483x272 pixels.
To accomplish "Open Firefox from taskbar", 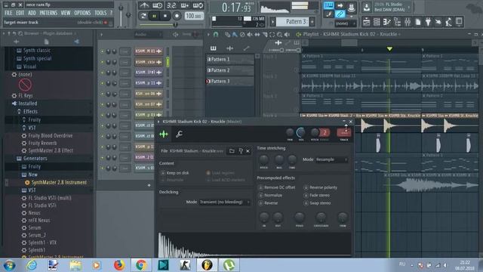I will click(119, 265).
